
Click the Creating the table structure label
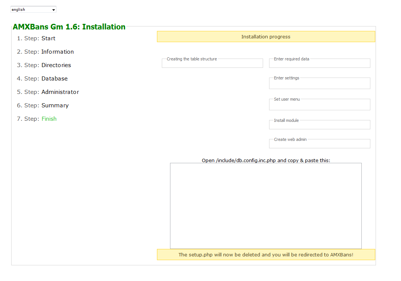click(192, 59)
